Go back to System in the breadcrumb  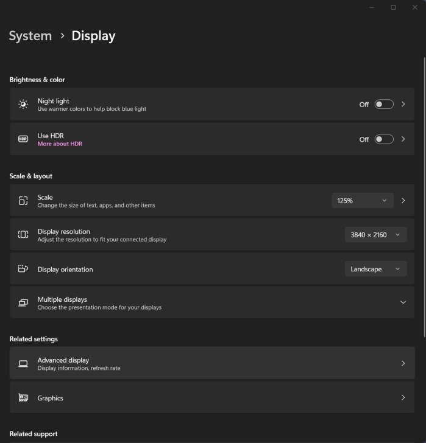point(30,36)
